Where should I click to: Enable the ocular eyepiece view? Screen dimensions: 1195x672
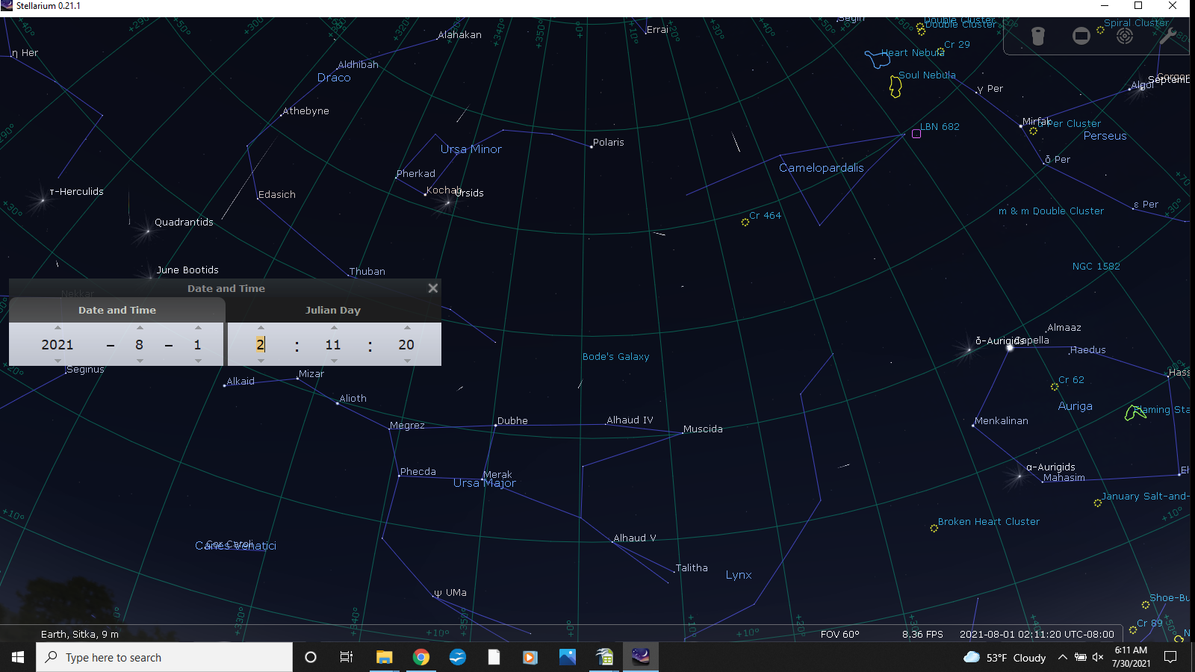point(1038,35)
